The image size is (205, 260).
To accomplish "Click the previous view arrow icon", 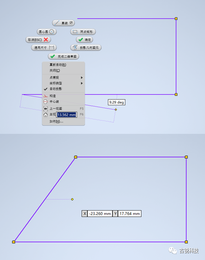I will (x=45, y=109).
